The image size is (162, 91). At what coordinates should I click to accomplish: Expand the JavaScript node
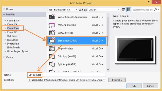coord(5,40)
